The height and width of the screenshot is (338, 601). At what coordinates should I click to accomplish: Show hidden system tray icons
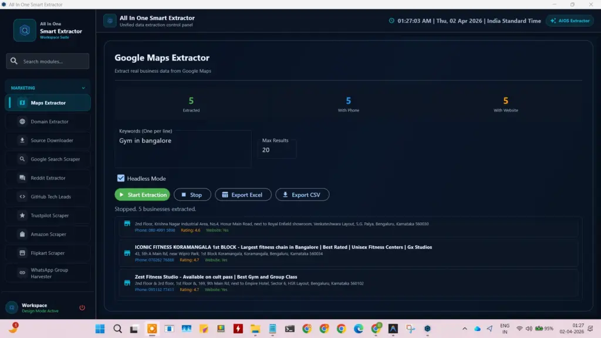click(x=465, y=329)
